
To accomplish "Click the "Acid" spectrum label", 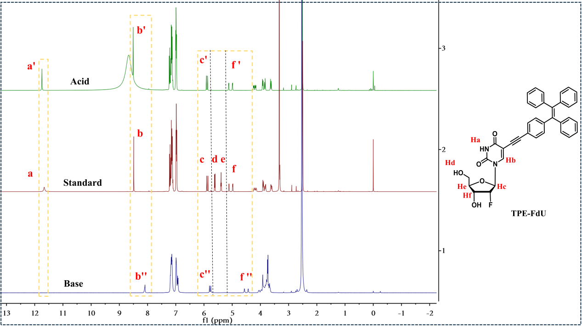I will click(79, 82).
